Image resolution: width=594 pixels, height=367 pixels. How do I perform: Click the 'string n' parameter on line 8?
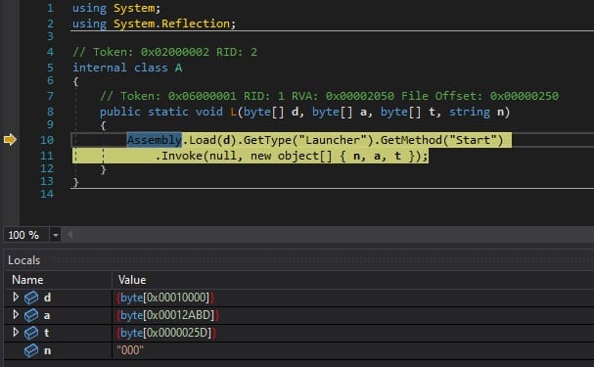tap(477, 112)
